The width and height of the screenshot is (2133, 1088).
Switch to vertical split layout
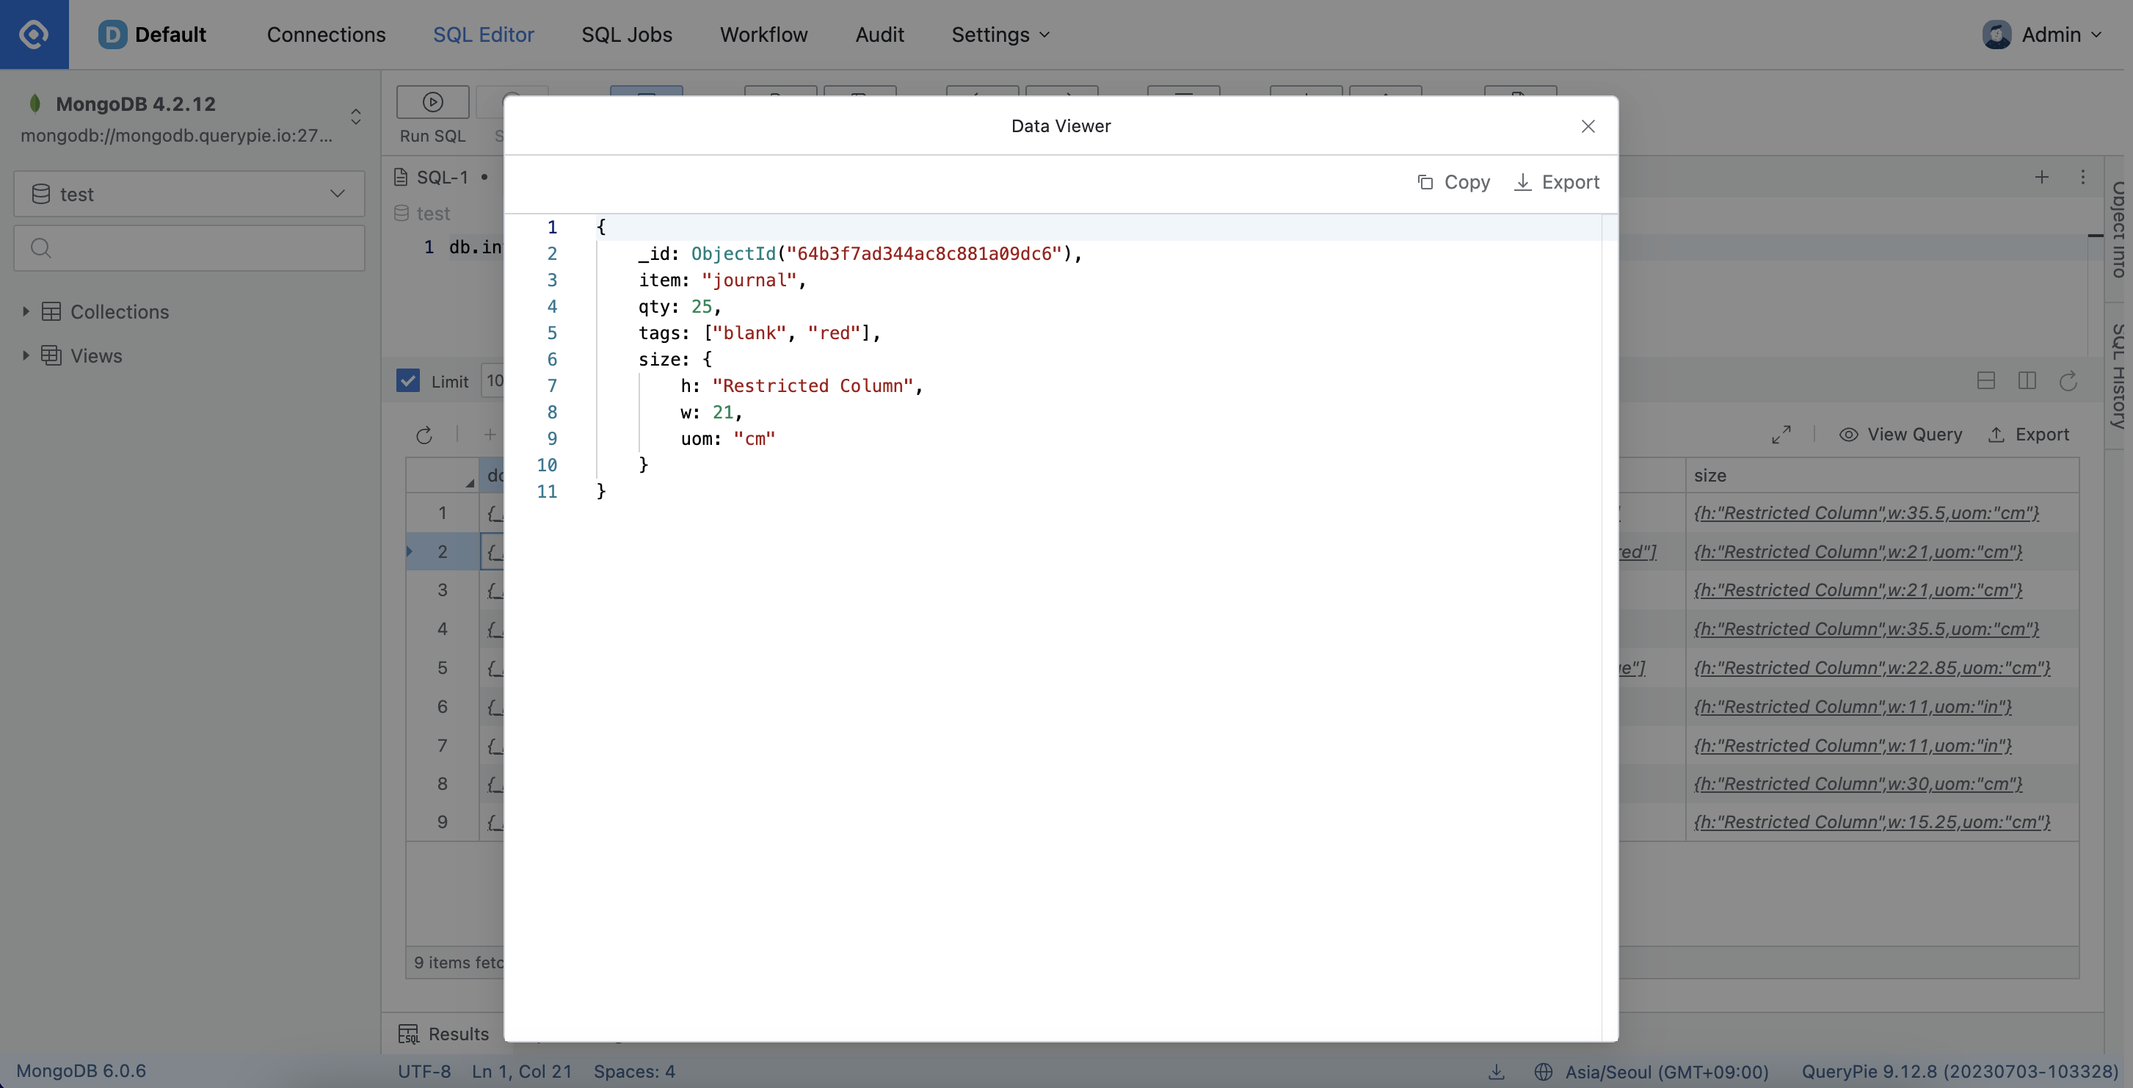tap(2027, 380)
